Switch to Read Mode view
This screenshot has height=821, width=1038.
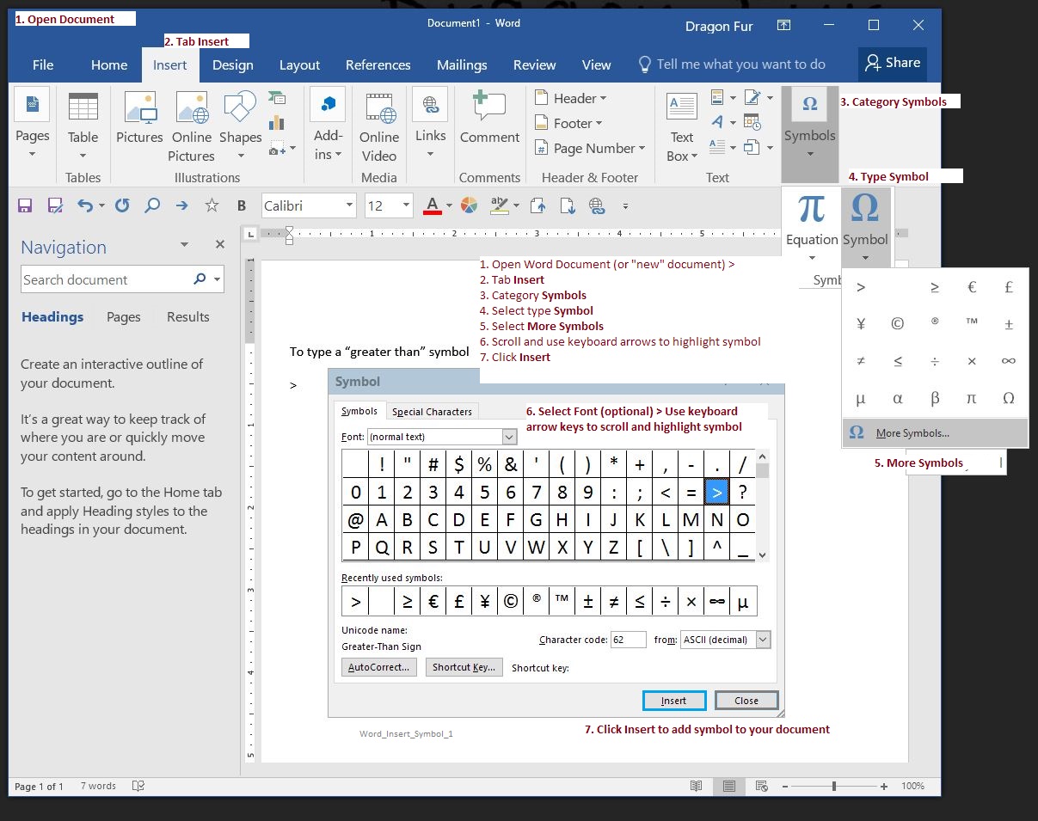696,786
